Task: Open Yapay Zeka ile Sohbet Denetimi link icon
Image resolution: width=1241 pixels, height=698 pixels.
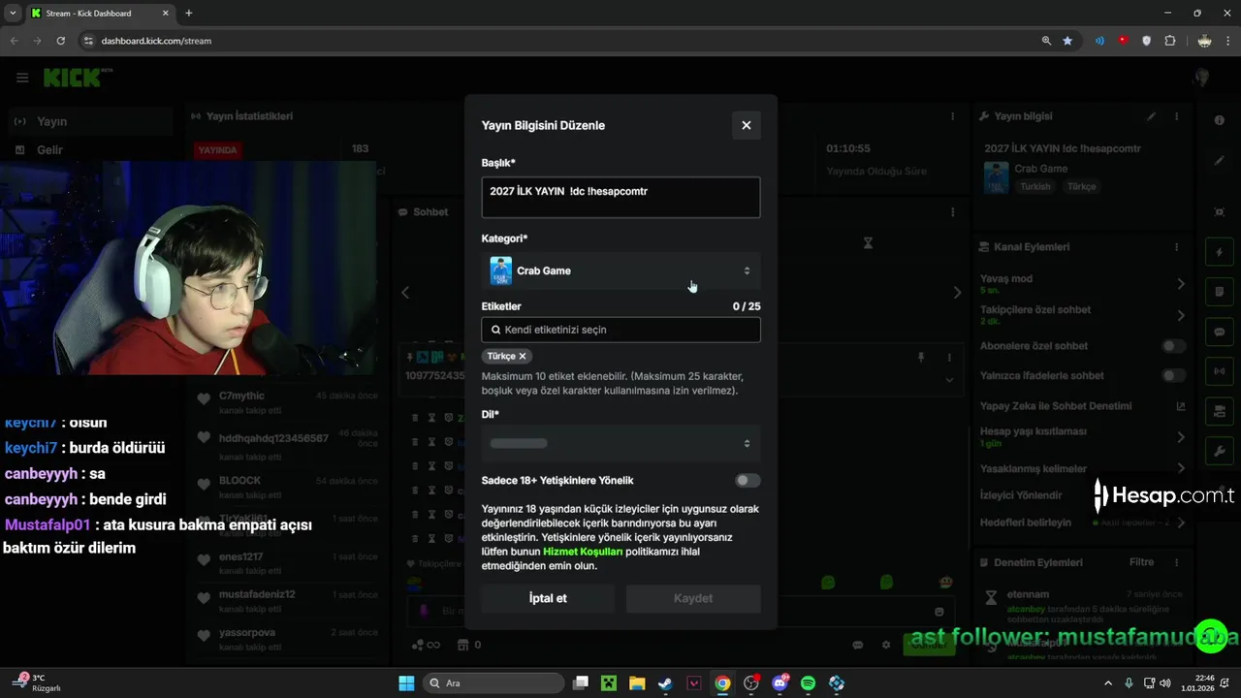Action: (x=1181, y=406)
